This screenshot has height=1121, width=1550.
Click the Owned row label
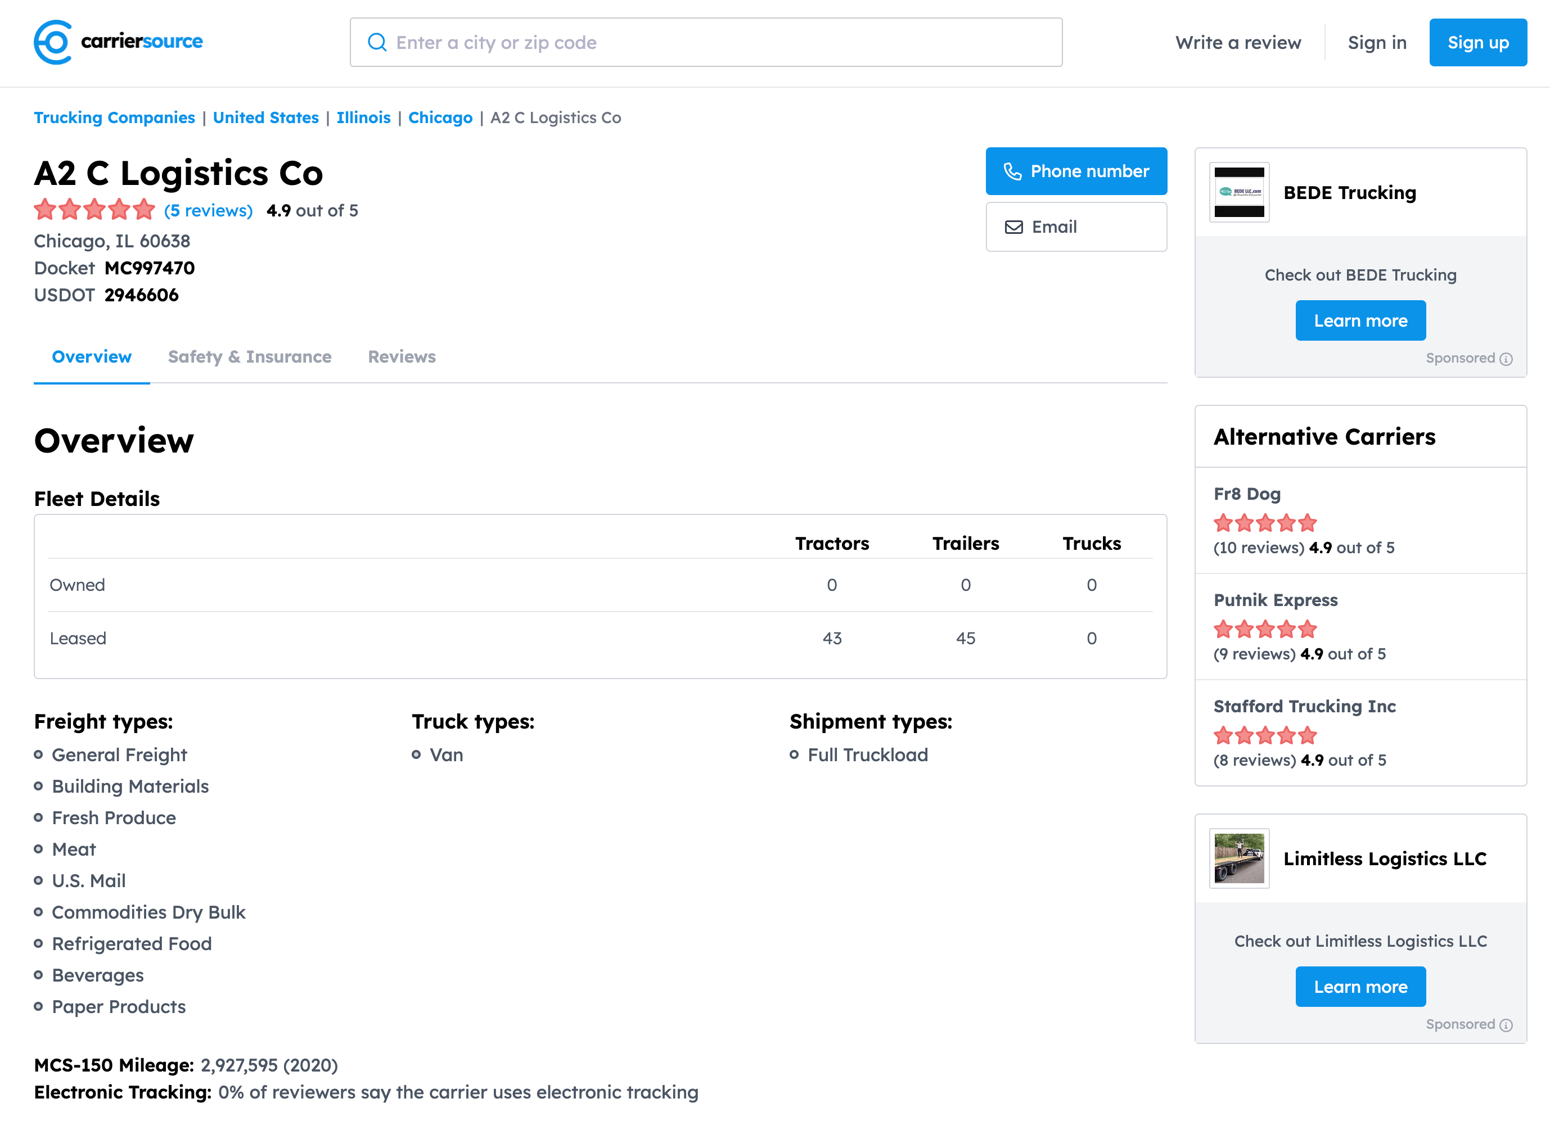[77, 585]
